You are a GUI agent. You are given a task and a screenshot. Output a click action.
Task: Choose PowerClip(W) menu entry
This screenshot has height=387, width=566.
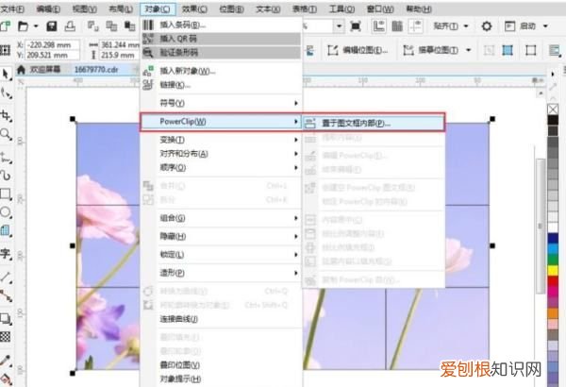[221, 122]
